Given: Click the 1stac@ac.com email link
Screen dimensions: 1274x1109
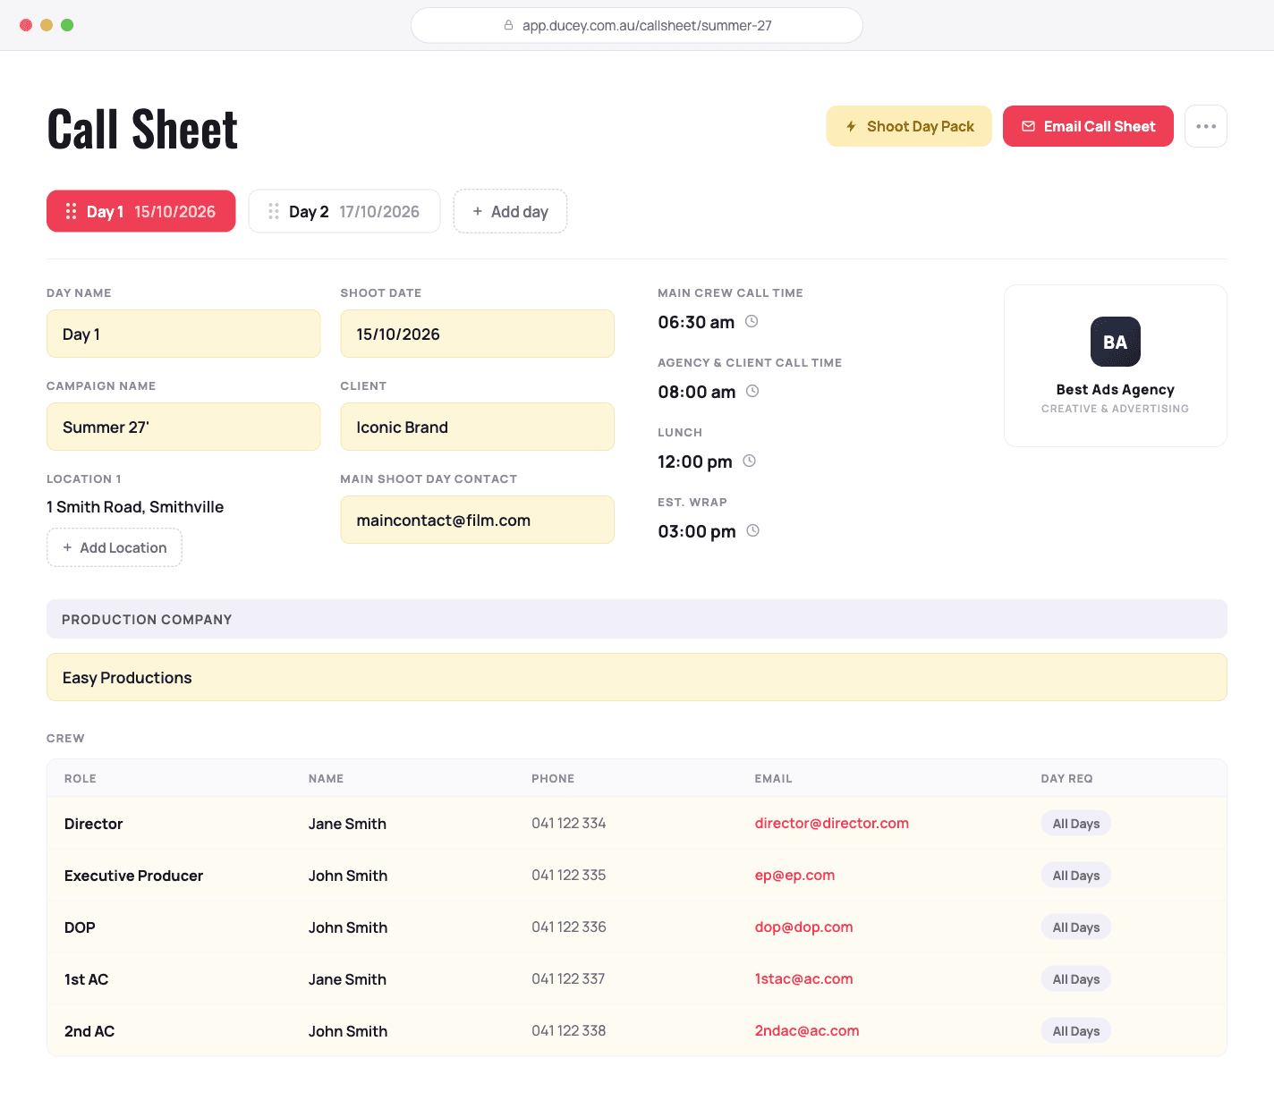Looking at the screenshot, I should (803, 979).
